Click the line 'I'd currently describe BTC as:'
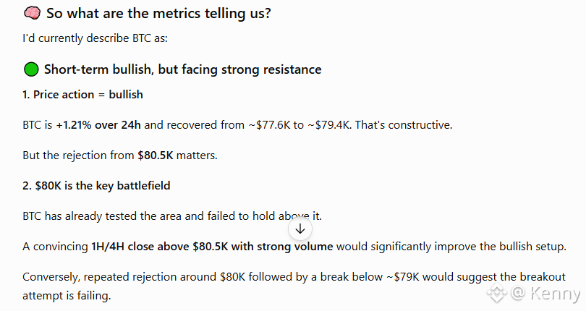This screenshot has width=586, height=311. (95, 38)
